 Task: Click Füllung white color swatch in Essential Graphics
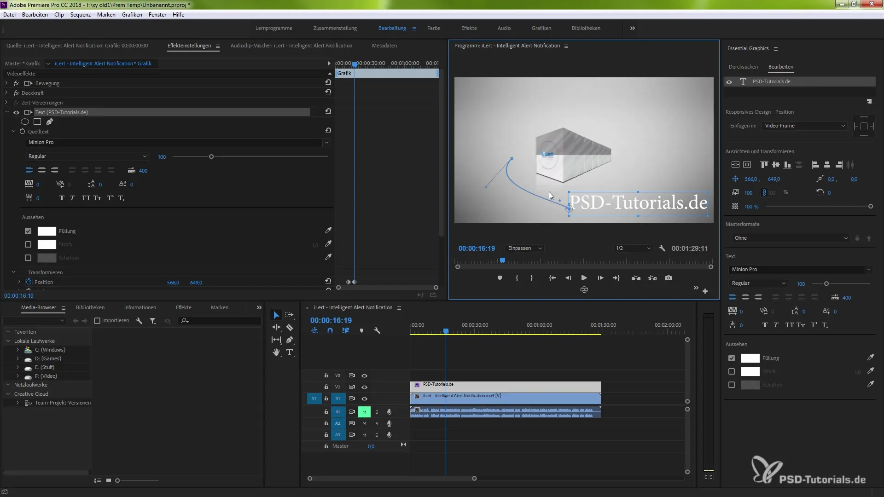(750, 358)
